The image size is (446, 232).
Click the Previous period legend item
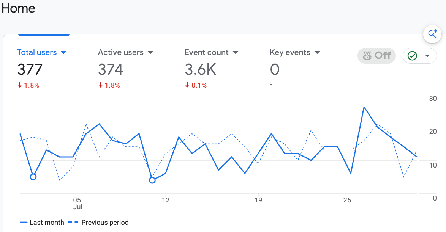click(x=98, y=223)
